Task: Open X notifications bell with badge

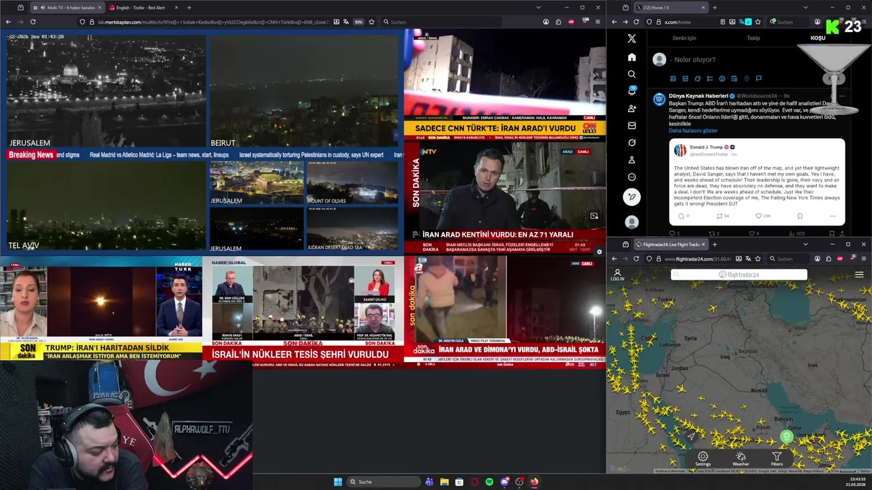Action: pyautogui.click(x=632, y=91)
